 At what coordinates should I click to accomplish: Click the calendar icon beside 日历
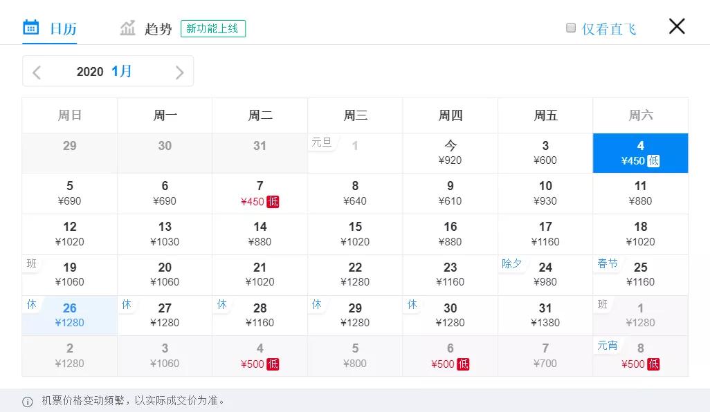(31, 28)
